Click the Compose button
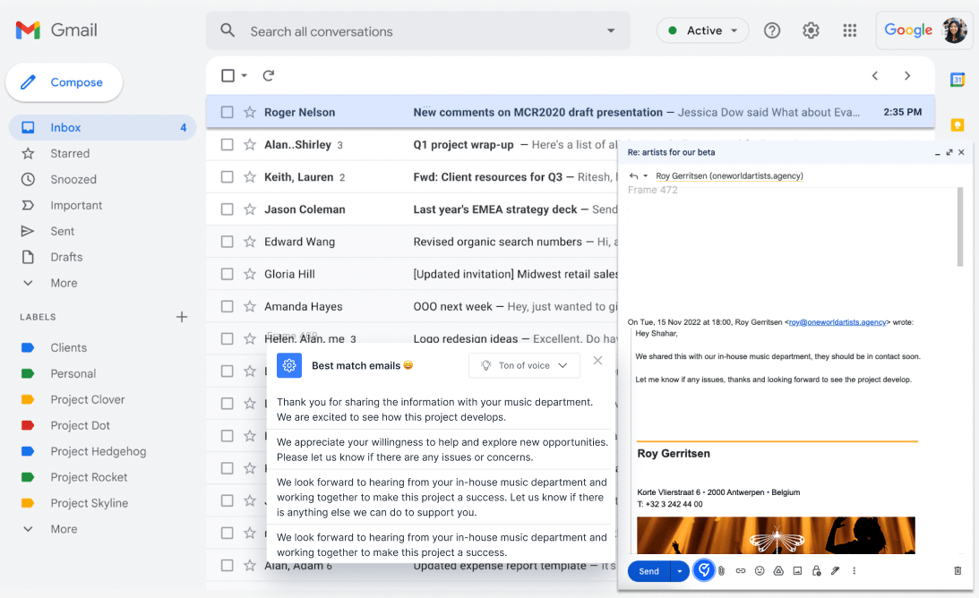 tap(64, 82)
